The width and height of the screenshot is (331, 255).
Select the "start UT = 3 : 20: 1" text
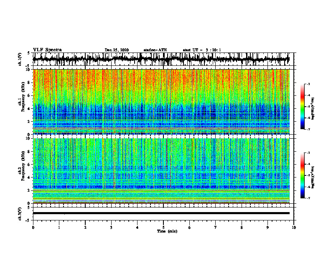(202, 50)
